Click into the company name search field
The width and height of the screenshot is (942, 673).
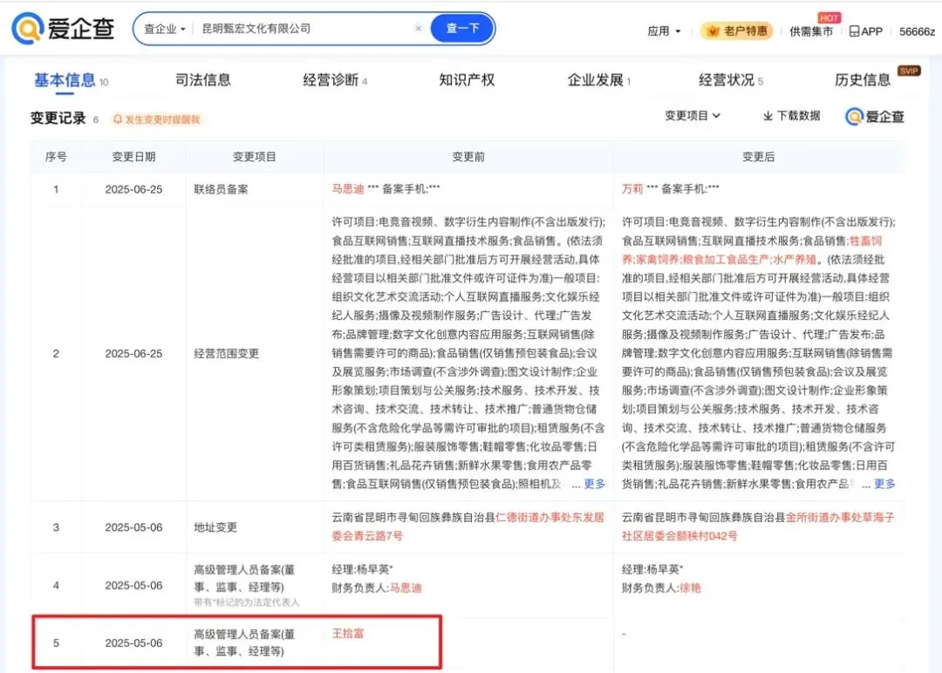point(305,29)
